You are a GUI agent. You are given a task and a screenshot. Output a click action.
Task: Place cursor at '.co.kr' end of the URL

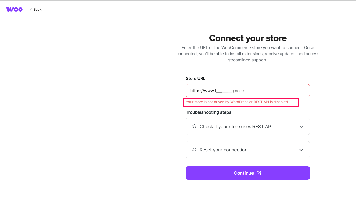[244, 91]
